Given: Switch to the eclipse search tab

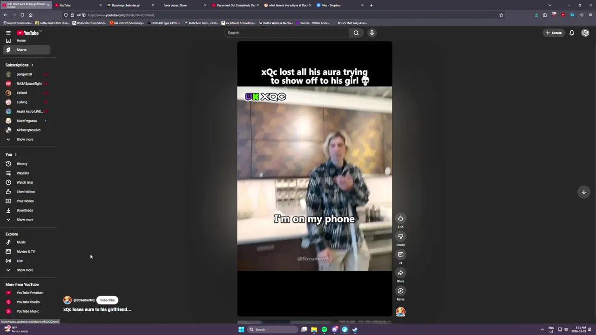Looking at the screenshot, I should (287, 5).
